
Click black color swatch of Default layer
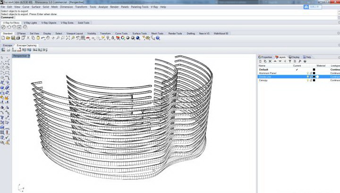314,69
